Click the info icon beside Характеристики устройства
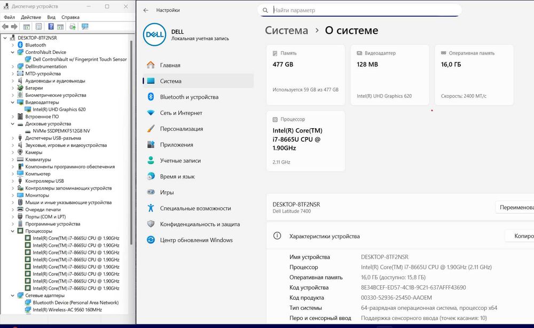Viewport: 534px width, 328px height. pos(277,236)
